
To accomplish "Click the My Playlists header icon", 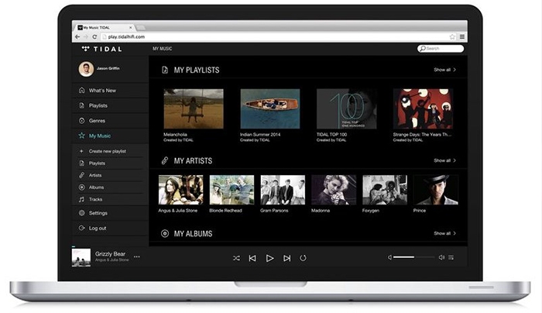I will coord(165,70).
